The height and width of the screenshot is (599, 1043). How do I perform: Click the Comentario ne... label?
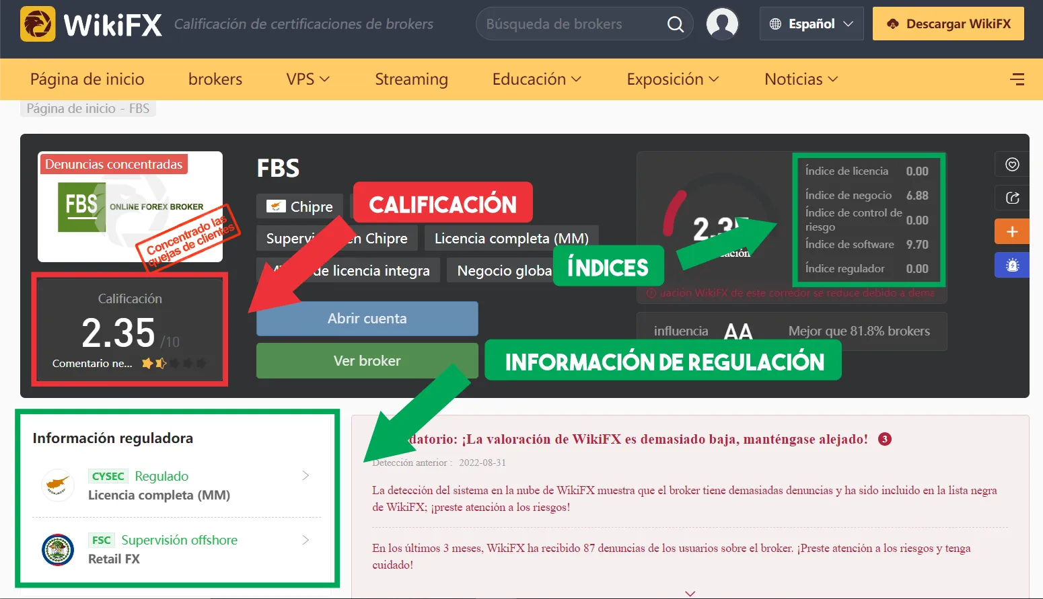tap(92, 363)
